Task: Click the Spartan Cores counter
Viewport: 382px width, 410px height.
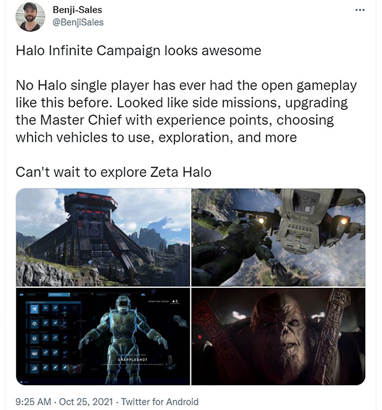Action: (x=163, y=301)
